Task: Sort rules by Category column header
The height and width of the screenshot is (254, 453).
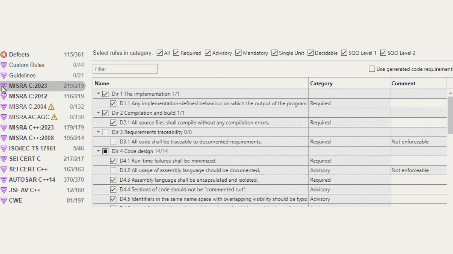Action: 321,83
